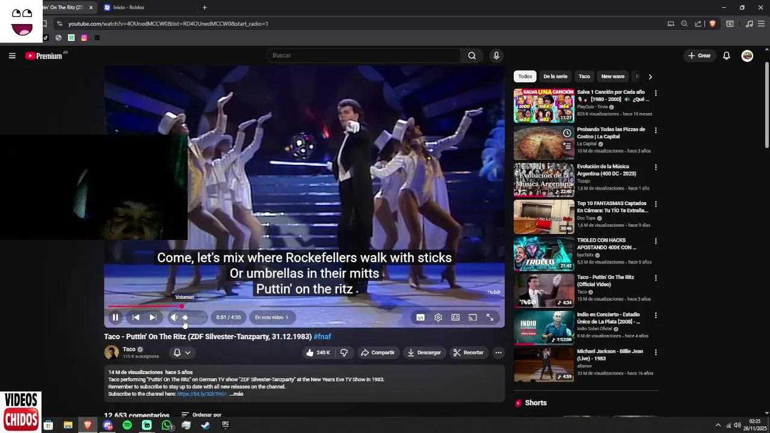This screenshot has width=770, height=433.
Task: Open a new browser tab
Action: (205, 7)
